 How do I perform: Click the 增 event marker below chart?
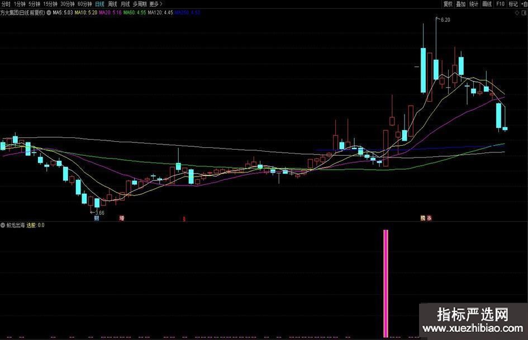tap(122, 218)
